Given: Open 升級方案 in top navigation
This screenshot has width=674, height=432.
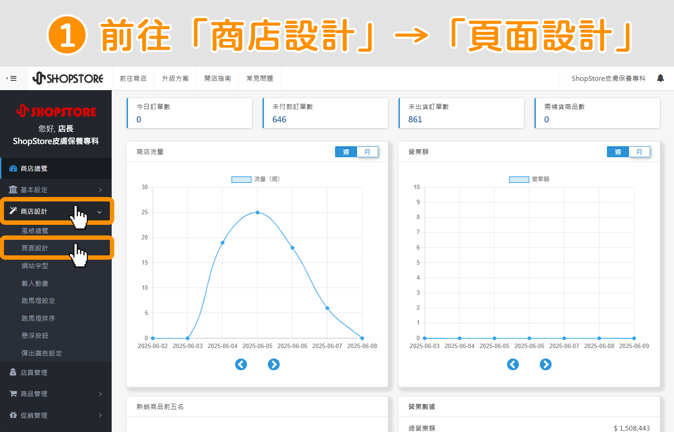Looking at the screenshot, I should pyautogui.click(x=175, y=79).
